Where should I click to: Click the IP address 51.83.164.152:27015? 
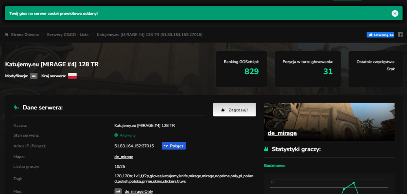click(134, 146)
